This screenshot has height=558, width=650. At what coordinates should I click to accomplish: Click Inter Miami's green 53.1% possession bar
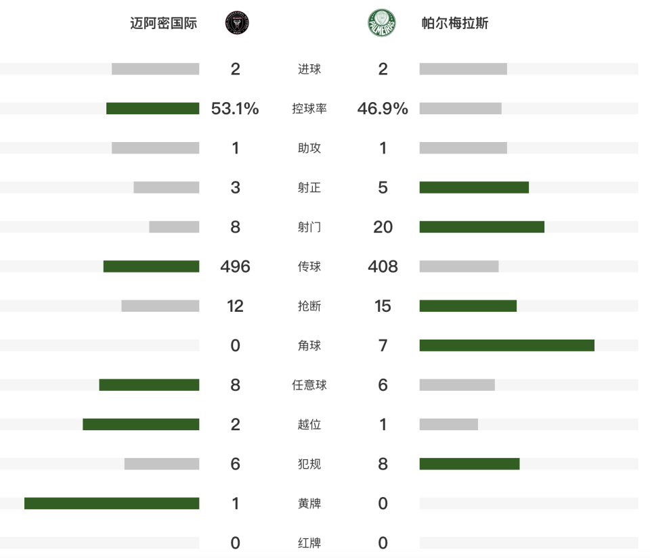[152, 108]
